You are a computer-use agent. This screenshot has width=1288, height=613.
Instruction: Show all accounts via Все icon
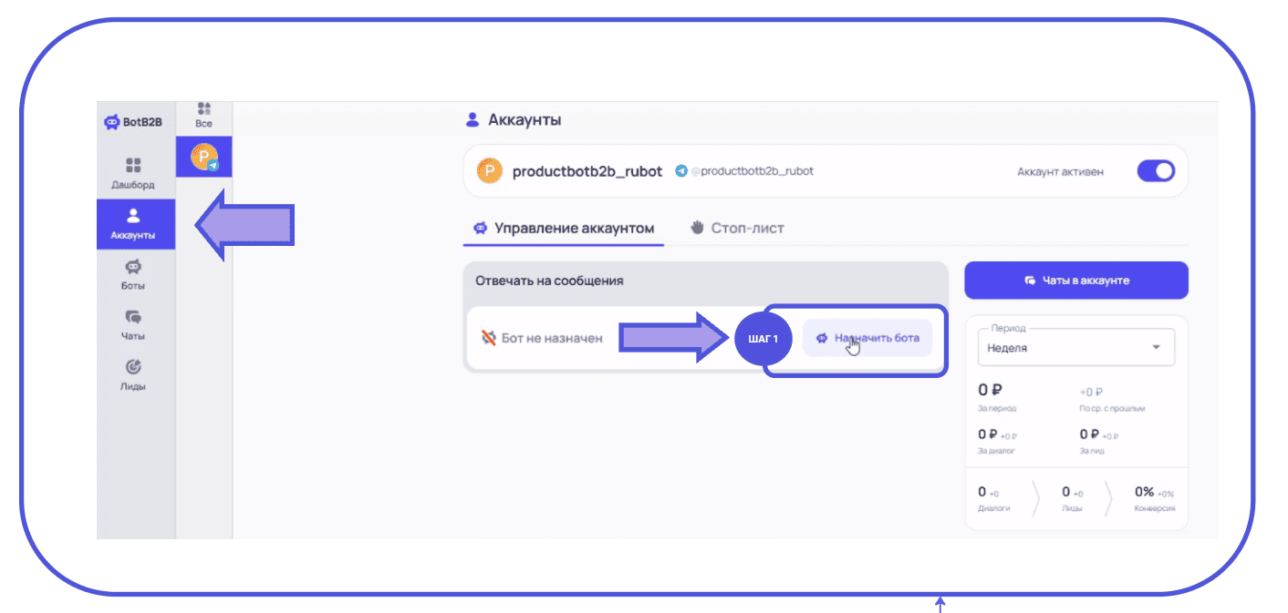pos(204,115)
